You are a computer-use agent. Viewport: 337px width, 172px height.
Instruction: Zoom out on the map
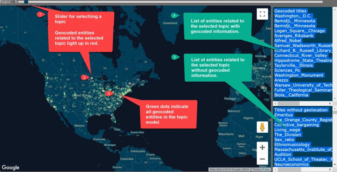pyautogui.click(x=262, y=159)
